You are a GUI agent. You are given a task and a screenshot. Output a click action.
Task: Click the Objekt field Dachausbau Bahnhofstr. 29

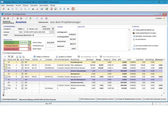34,35
